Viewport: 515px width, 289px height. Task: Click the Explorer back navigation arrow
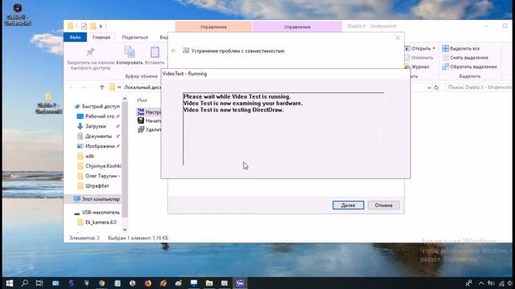72,88
